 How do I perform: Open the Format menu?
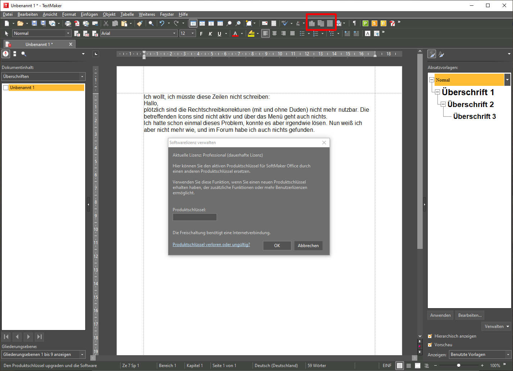click(69, 14)
